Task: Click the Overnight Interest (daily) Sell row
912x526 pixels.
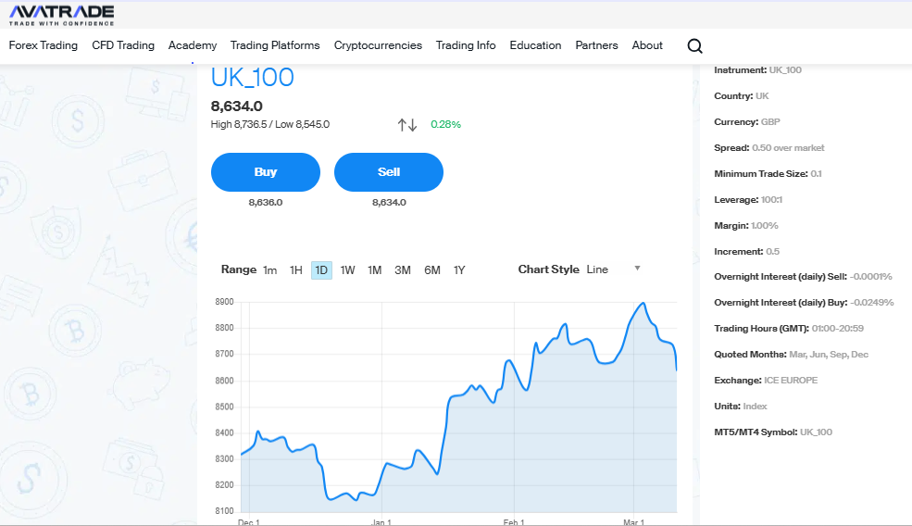Action: pos(804,276)
